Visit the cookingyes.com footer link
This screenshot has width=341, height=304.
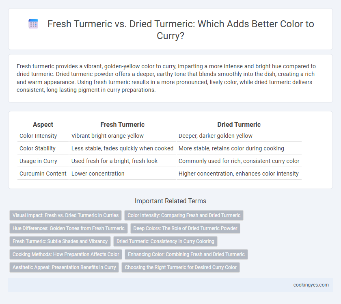coord(311,285)
